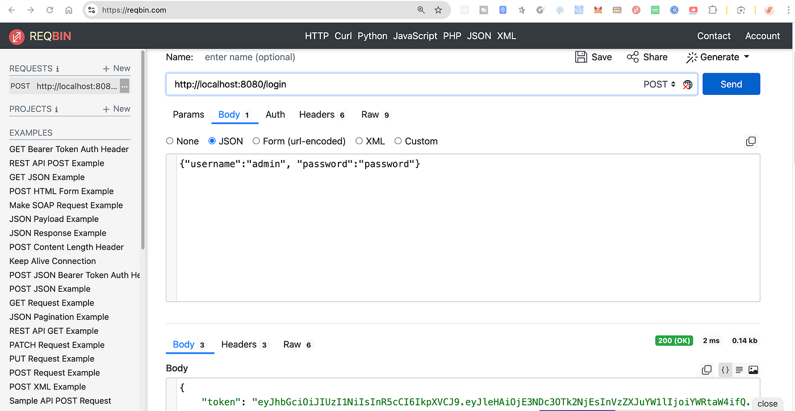
Task: Show response as image with picture icon
Action: [754, 370]
